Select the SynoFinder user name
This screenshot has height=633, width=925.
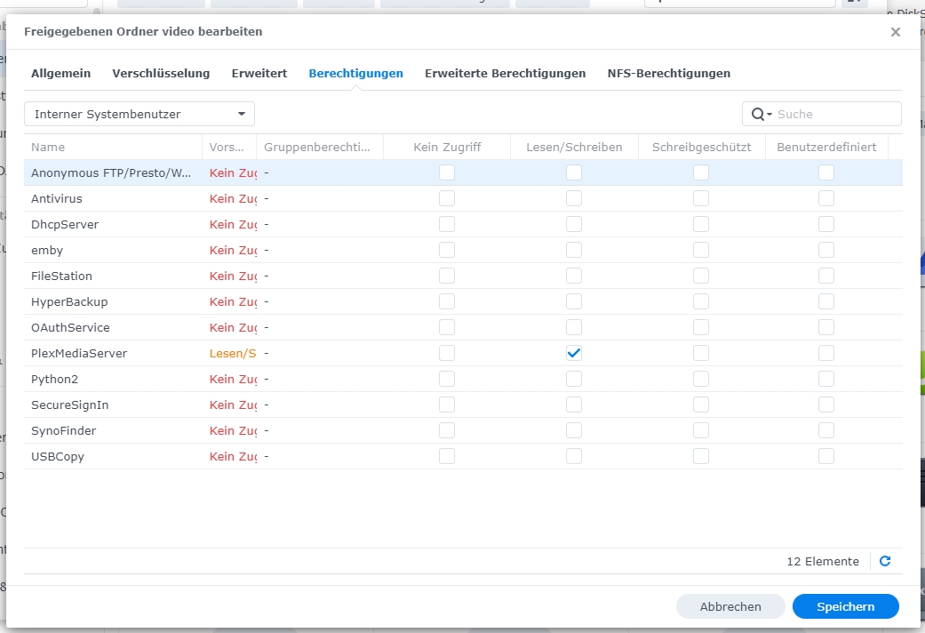click(x=63, y=430)
